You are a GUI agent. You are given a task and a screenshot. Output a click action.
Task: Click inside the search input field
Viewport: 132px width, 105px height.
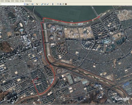(12, 4)
